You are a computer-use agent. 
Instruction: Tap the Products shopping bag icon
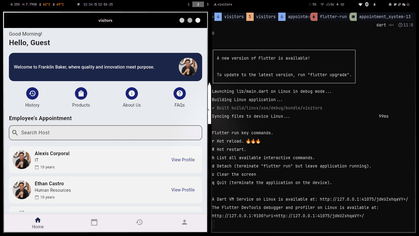click(81, 93)
